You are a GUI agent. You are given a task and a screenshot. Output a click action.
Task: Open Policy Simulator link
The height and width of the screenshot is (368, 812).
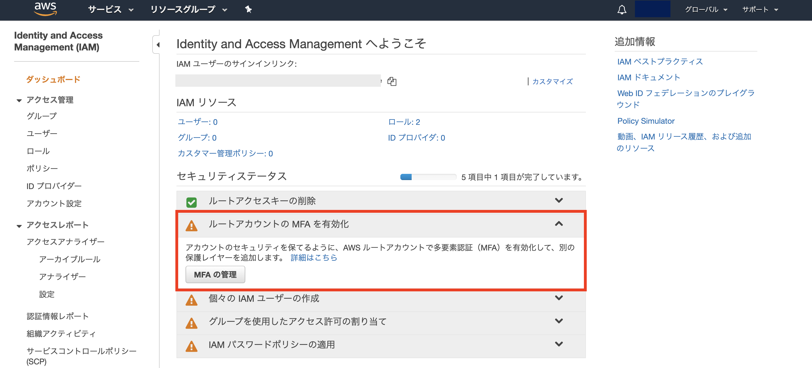point(646,121)
